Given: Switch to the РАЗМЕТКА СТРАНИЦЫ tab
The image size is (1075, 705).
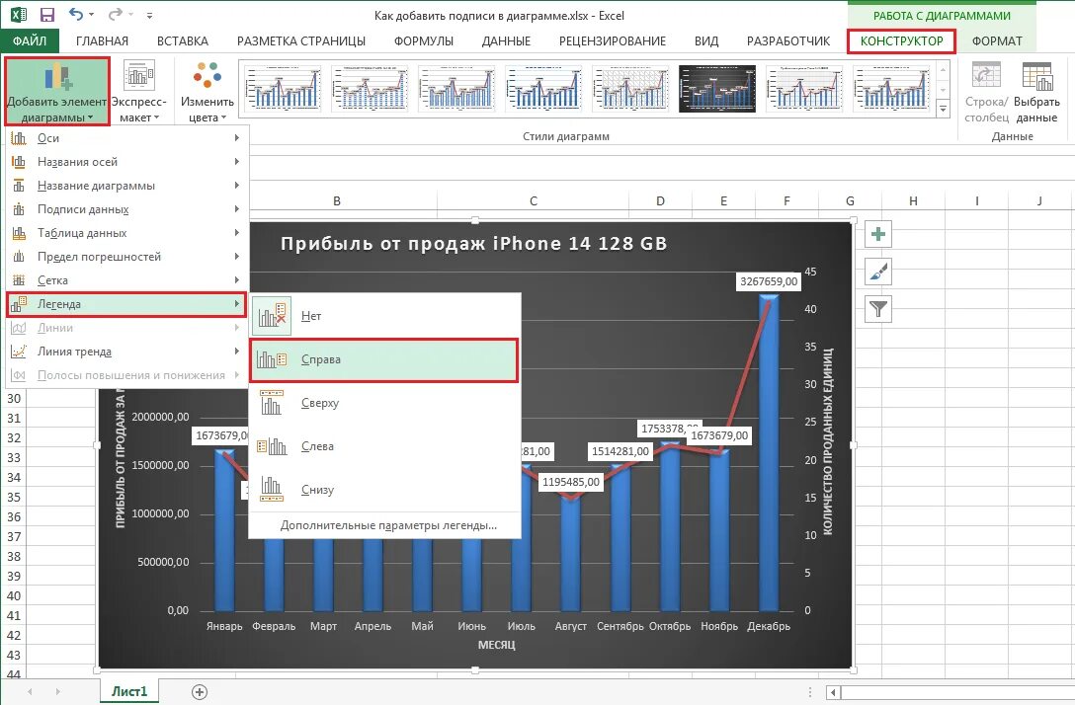Looking at the screenshot, I should tap(301, 41).
